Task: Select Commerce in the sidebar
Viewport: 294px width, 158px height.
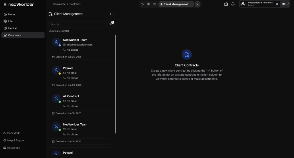Action: (23, 35)
